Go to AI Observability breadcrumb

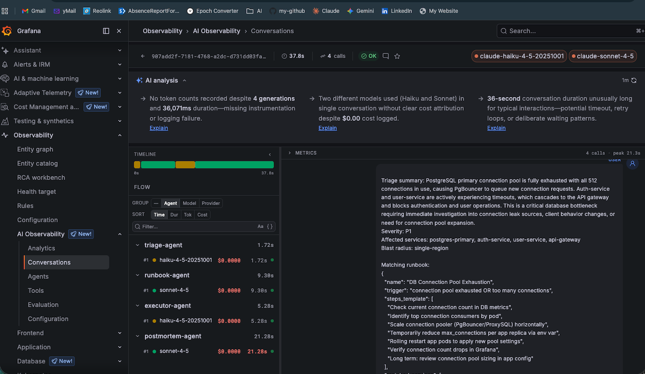coord(217,31)
